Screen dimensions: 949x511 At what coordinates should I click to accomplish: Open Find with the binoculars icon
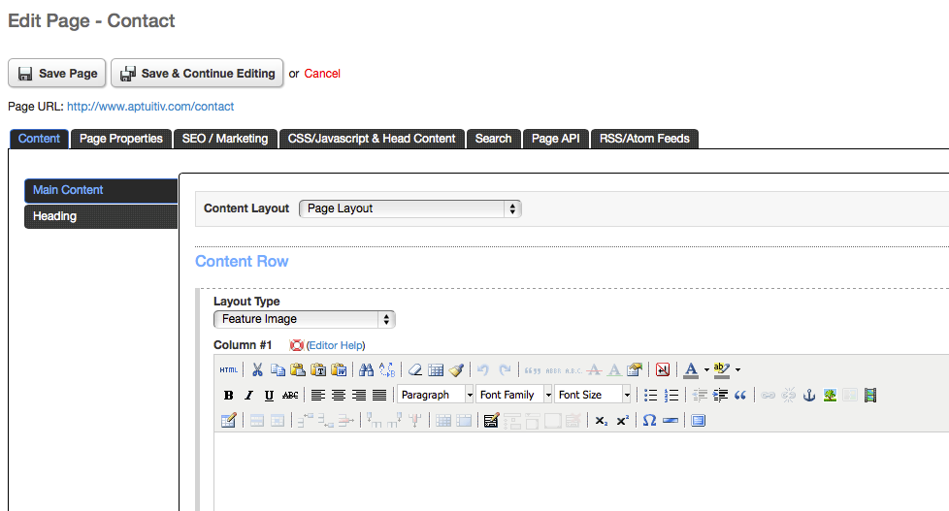366,369
